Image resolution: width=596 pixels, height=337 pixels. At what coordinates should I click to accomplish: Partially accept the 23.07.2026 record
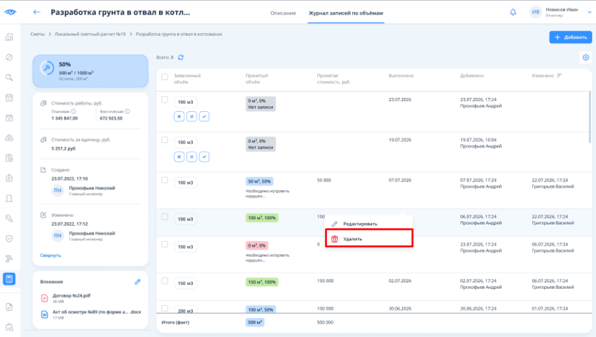(x=191, y=117)
